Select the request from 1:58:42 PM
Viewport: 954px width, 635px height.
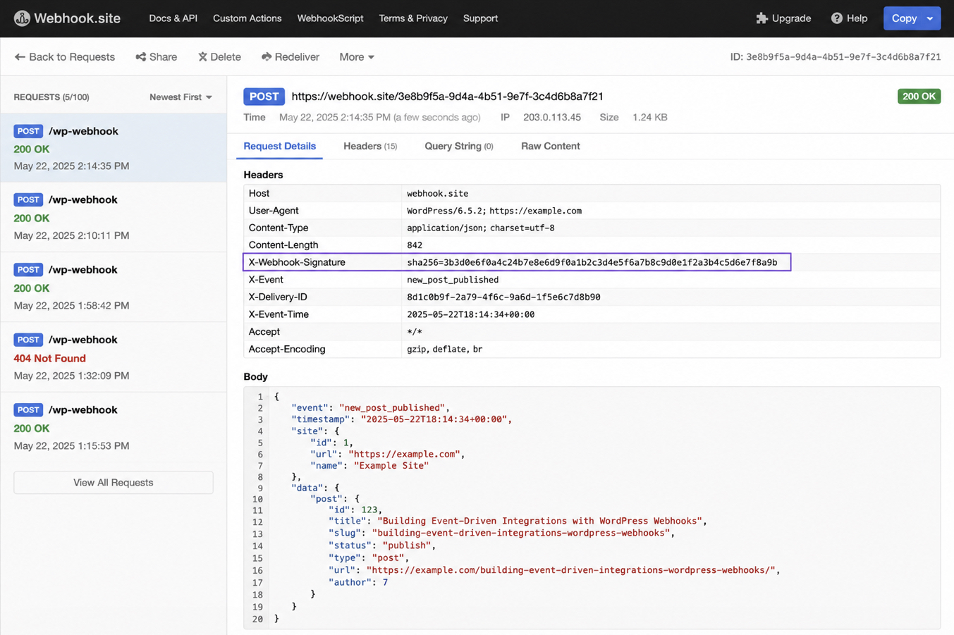pyautogui.click(x=114, y=287)
